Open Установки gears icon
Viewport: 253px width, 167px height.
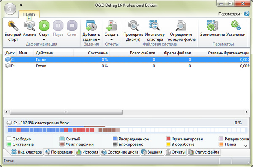coord(236,26)
